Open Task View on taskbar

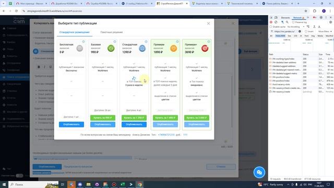(x=63, y=184)
